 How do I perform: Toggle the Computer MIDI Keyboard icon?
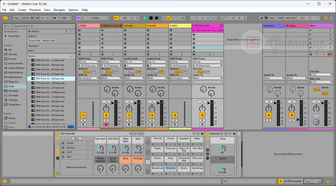(x=266, y=18)
